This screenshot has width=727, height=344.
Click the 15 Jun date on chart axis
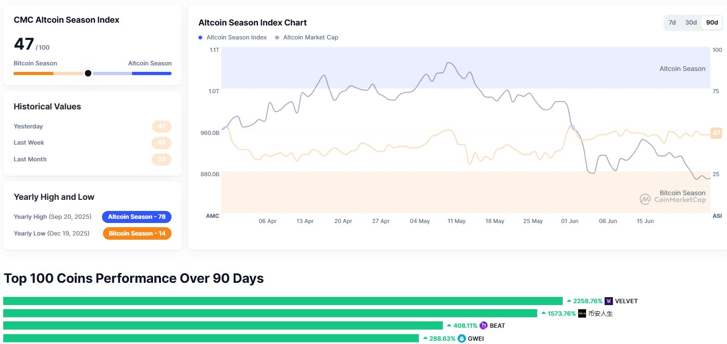pyautogui.click(x=645, y=221)
